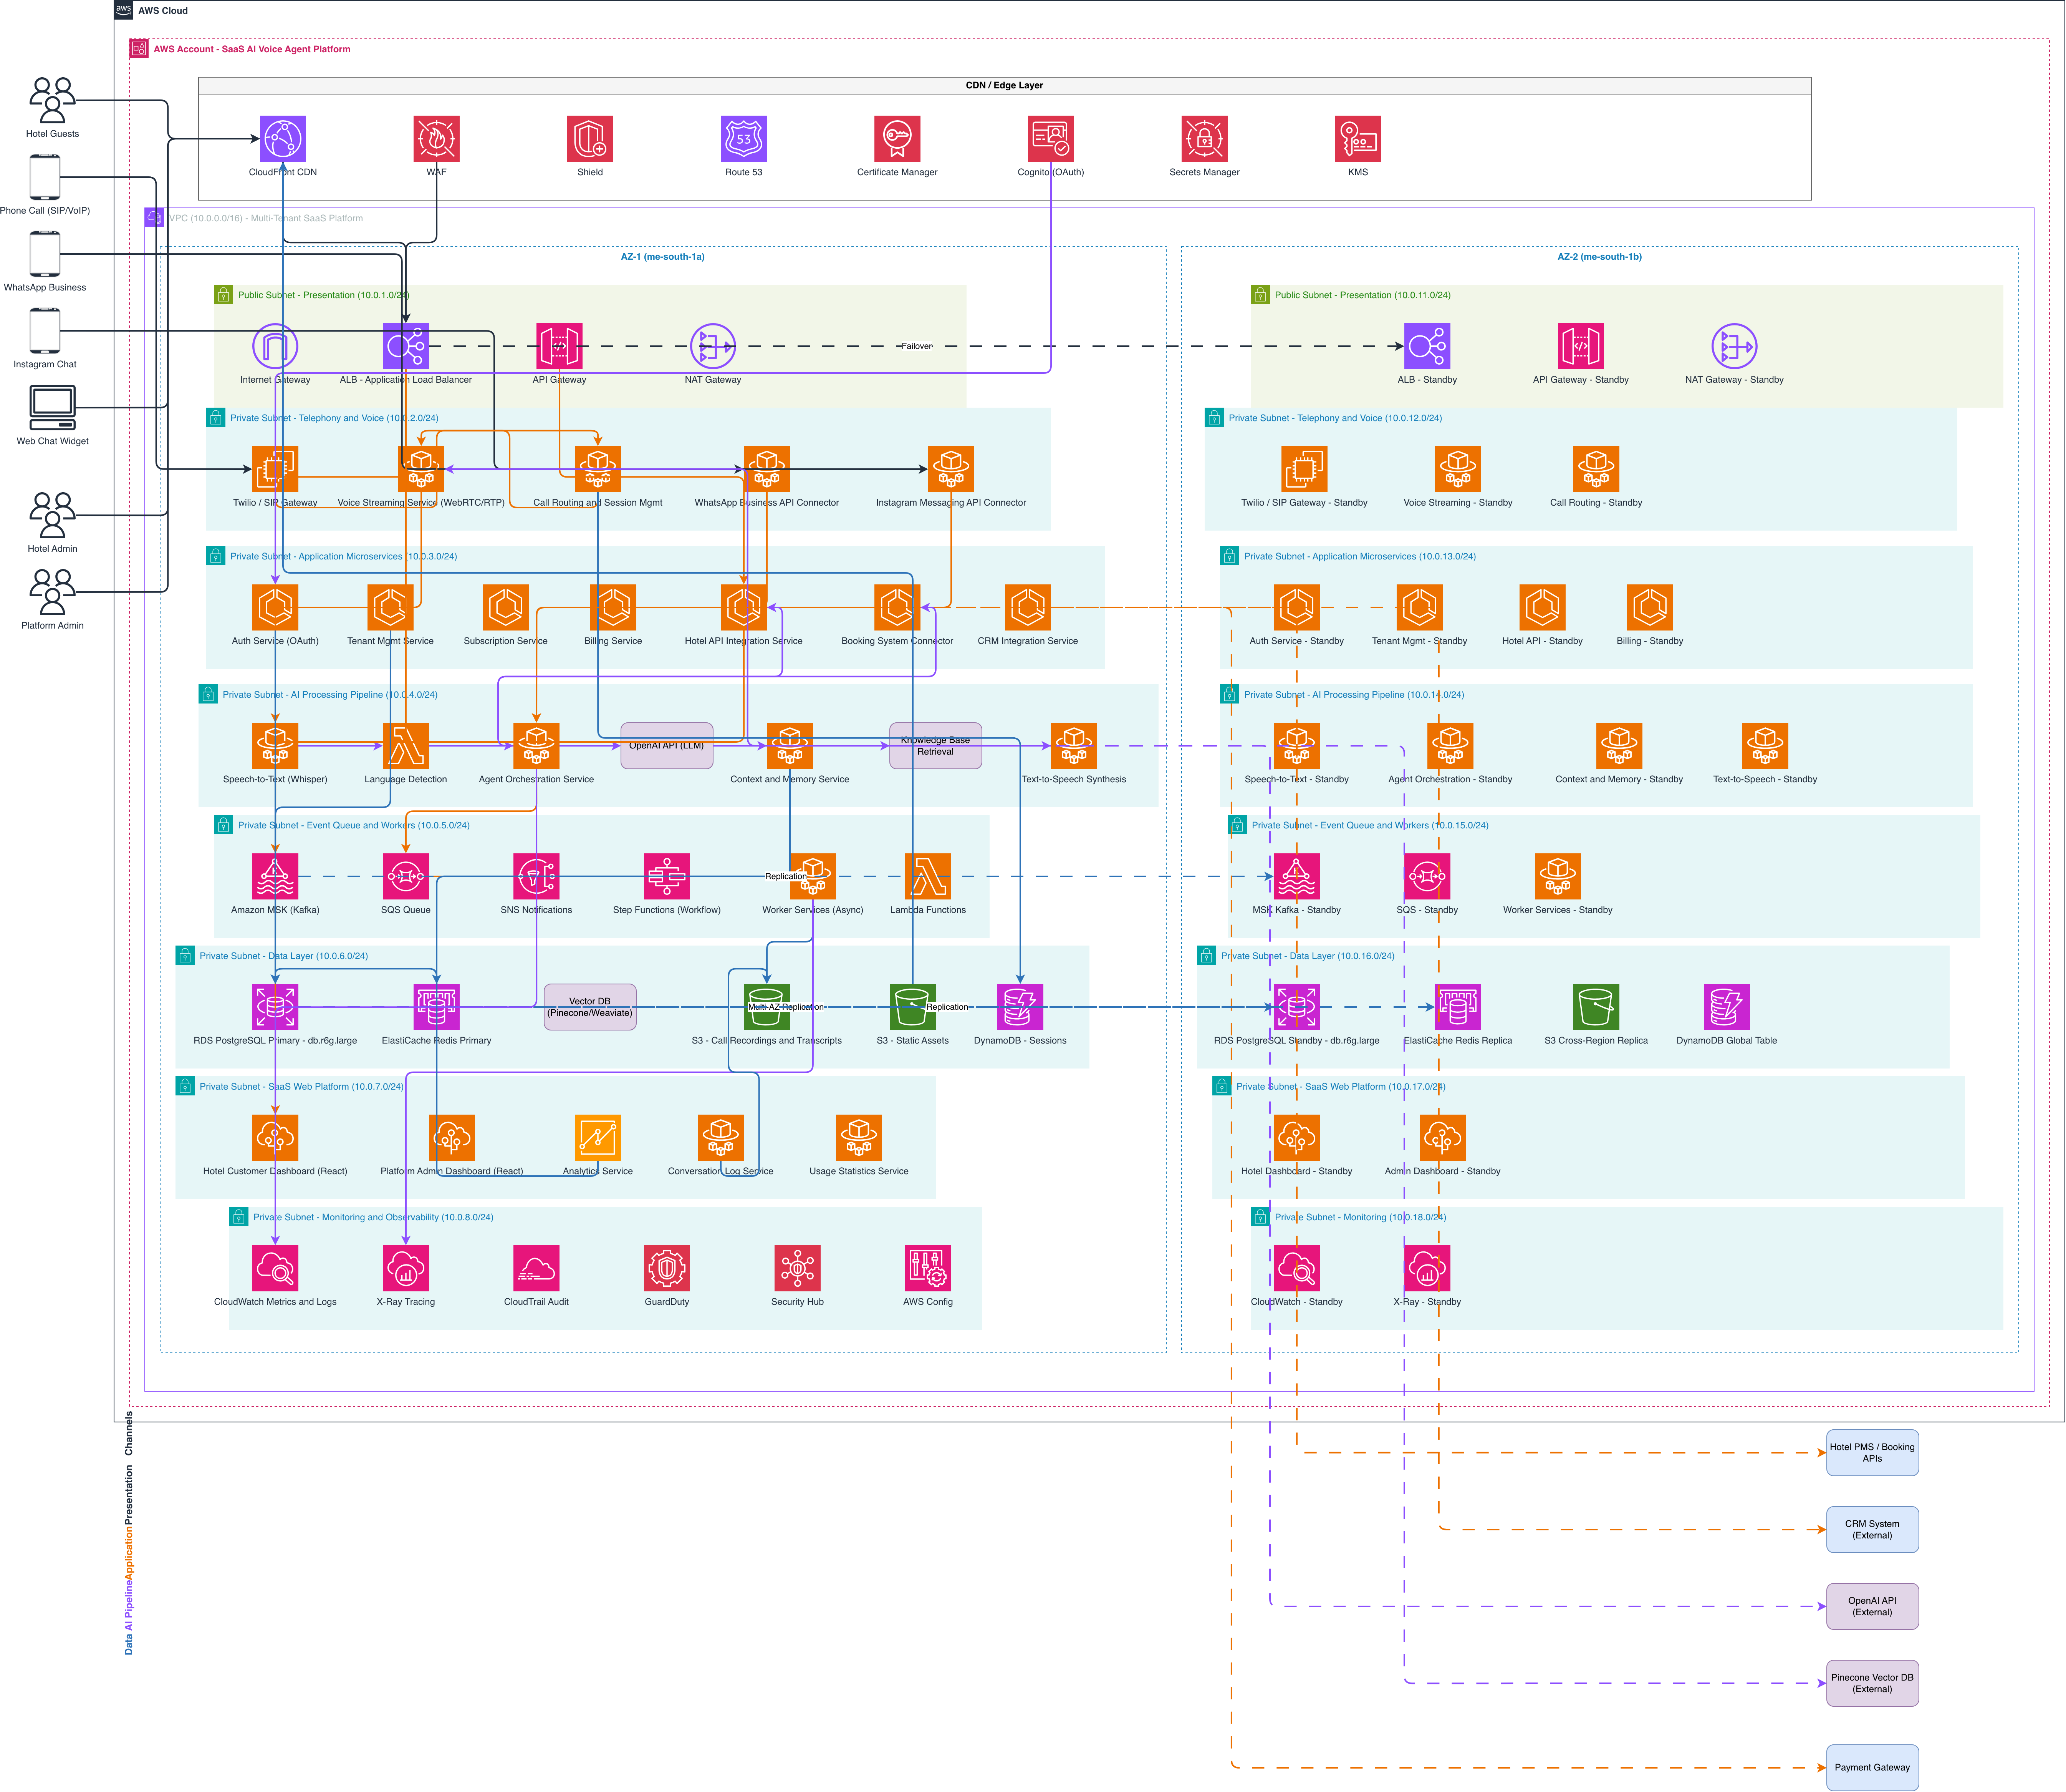Click the OpenAI API (External) box
This screenshot has width=2066, height=1792.
pos(1872,1606)
